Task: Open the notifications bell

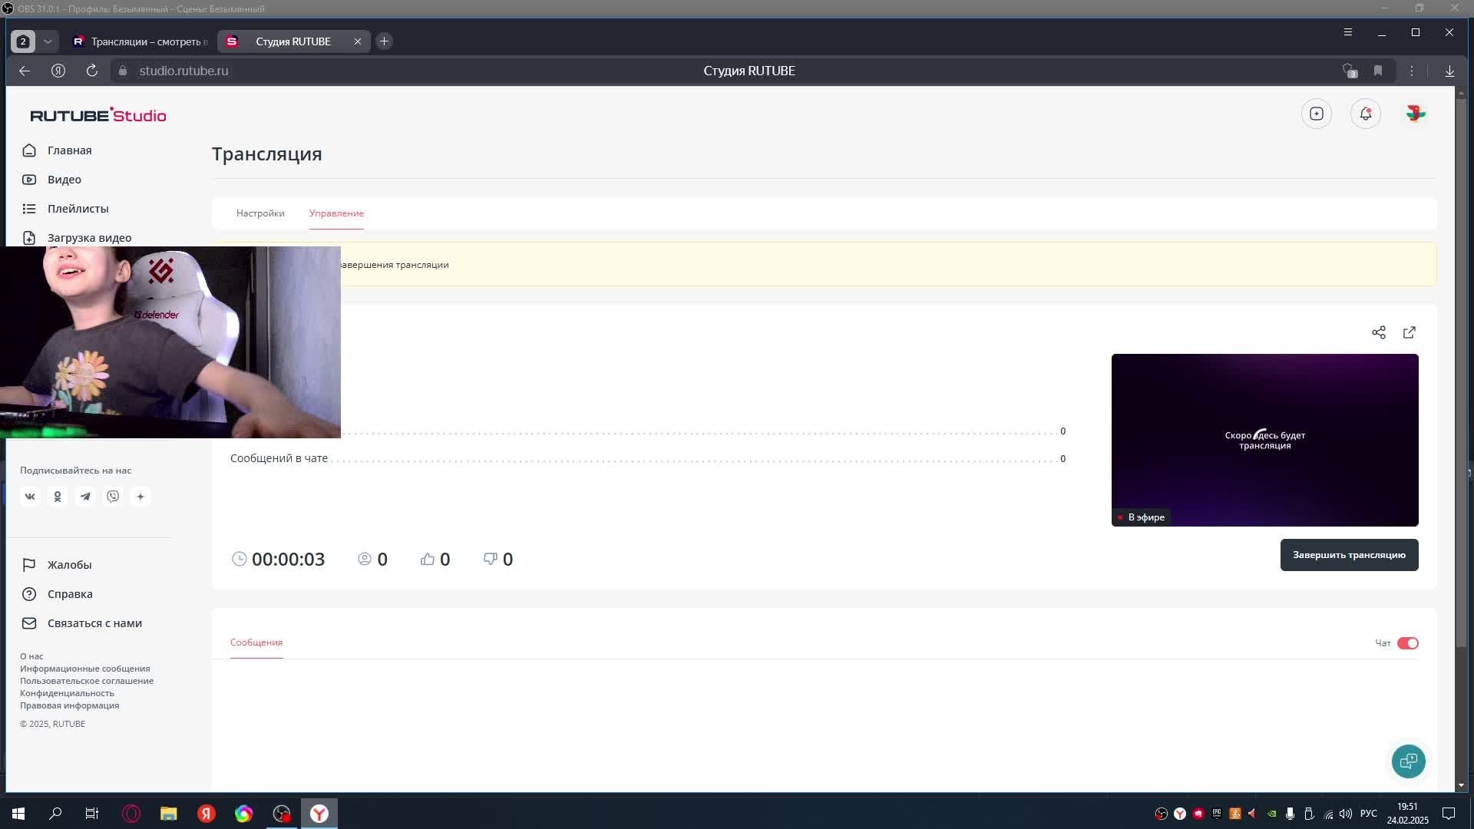Action: pos(1365,114)
